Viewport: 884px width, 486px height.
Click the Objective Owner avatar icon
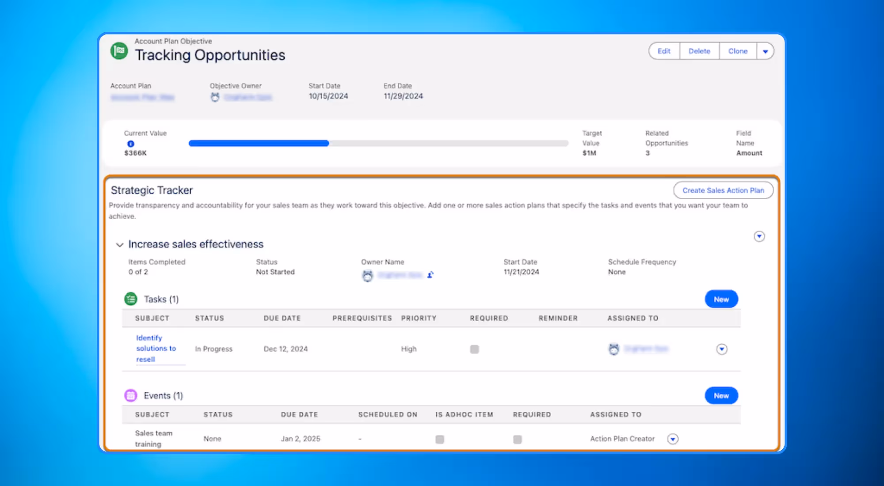(x=215, y=97)
